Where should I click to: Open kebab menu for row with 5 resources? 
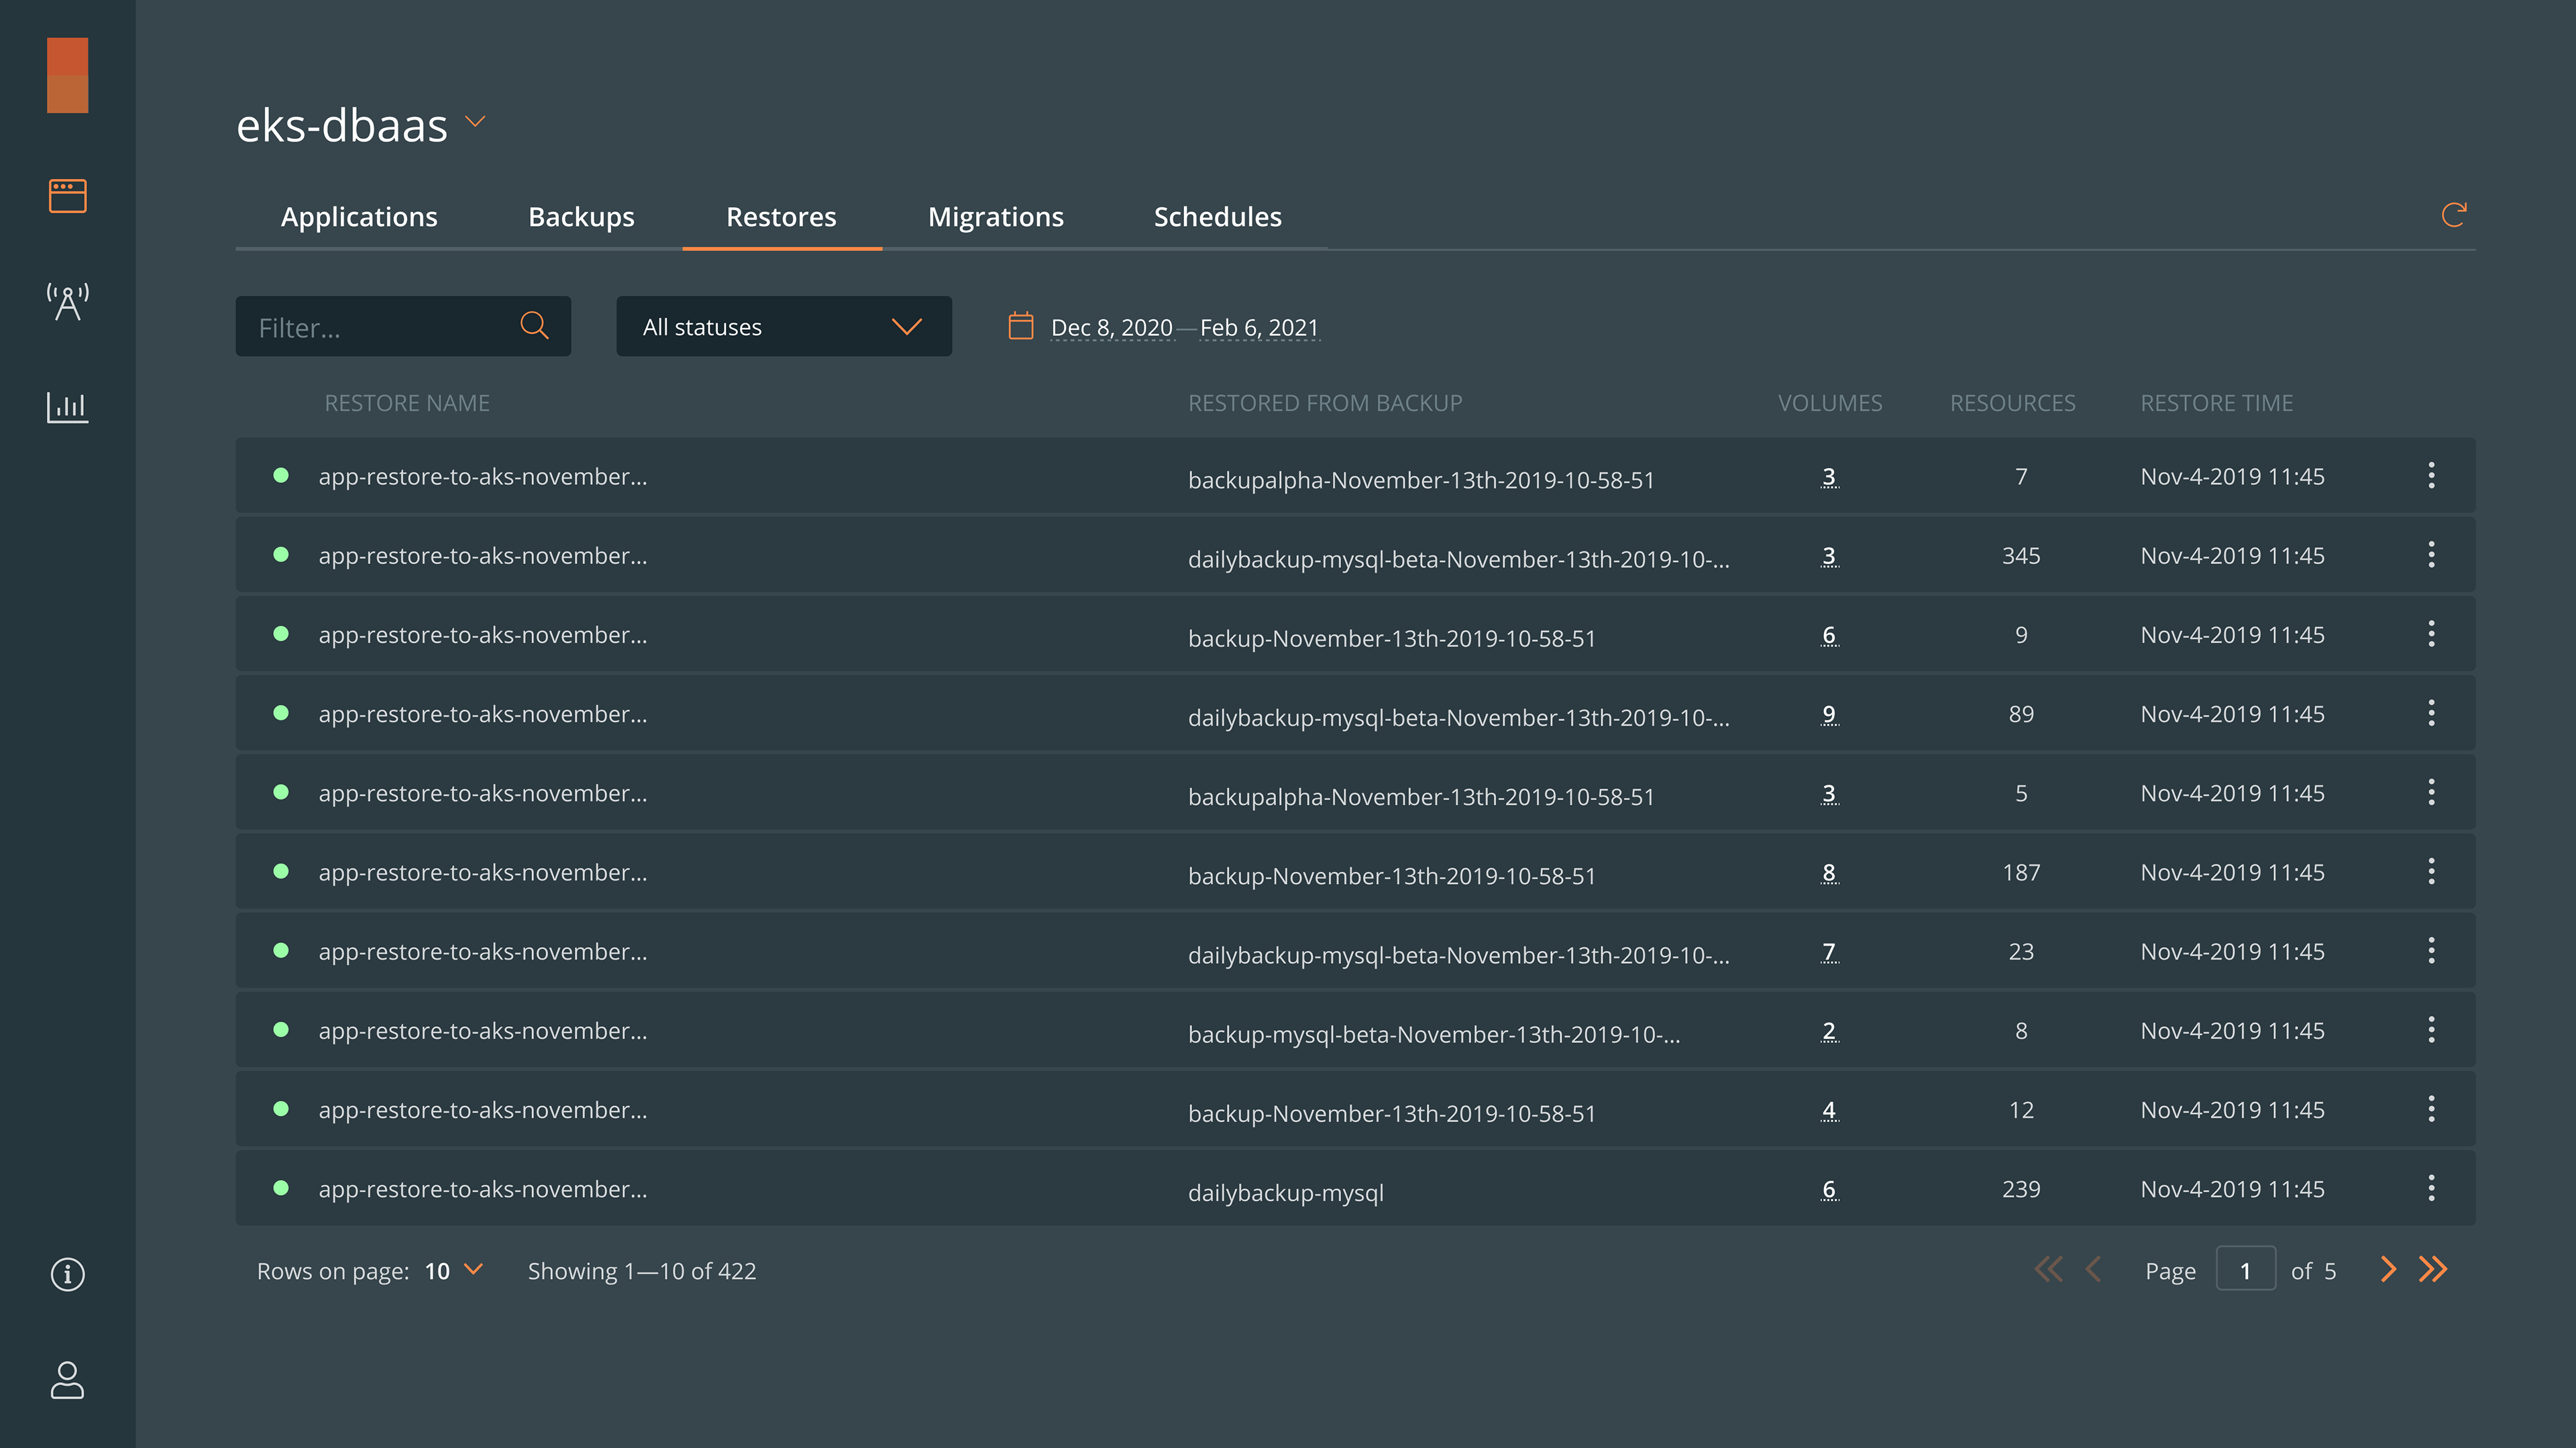[x=2432, y=792]
